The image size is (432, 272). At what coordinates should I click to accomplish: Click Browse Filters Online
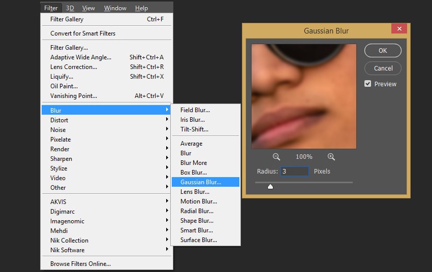80,264
